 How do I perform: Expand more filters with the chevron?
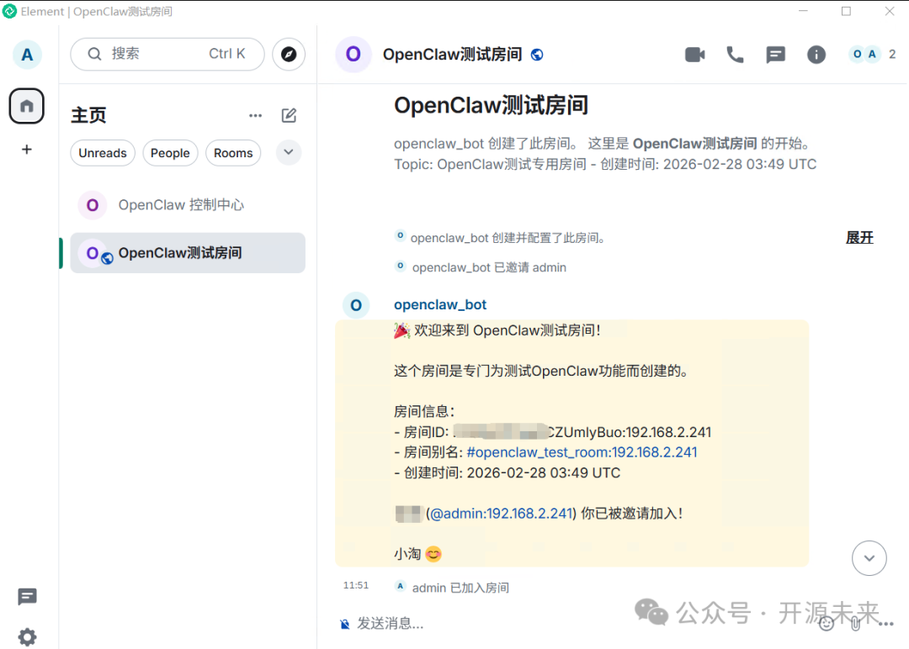[x=288, y=153]
